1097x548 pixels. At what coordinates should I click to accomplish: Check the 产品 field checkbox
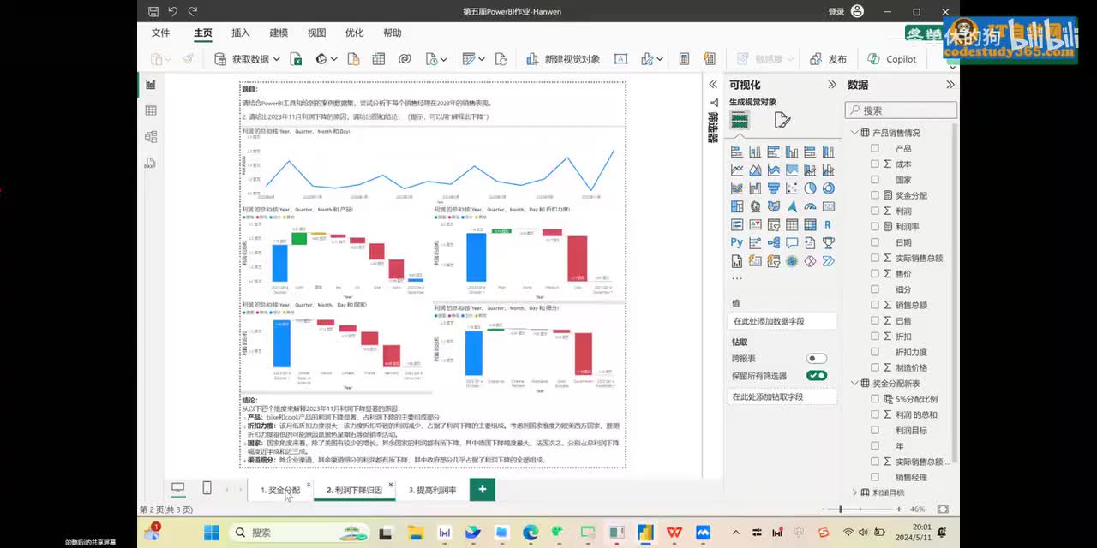pyautogui.click(x=875, y=148)
